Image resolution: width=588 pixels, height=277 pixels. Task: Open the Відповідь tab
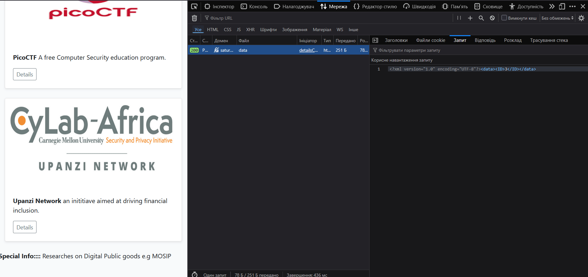coord(485,40)
